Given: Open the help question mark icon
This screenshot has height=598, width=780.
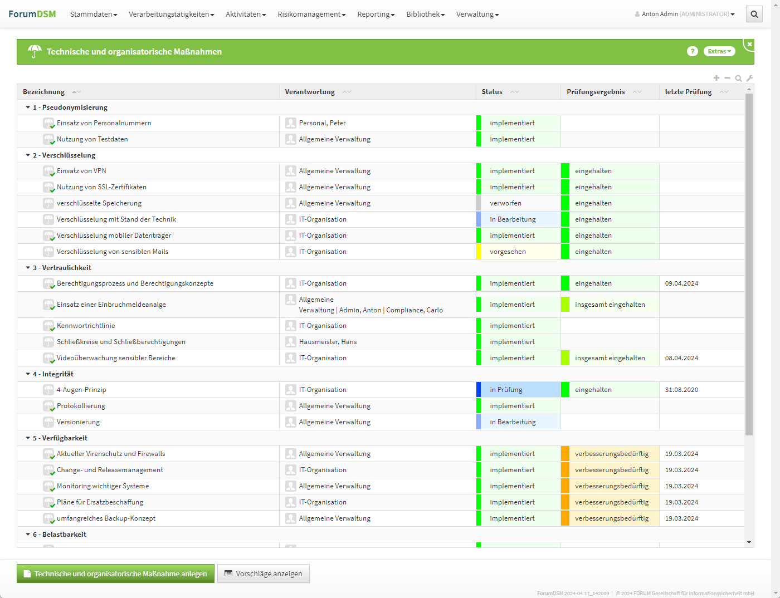Looking at the screenshot, I should point(692,51).
